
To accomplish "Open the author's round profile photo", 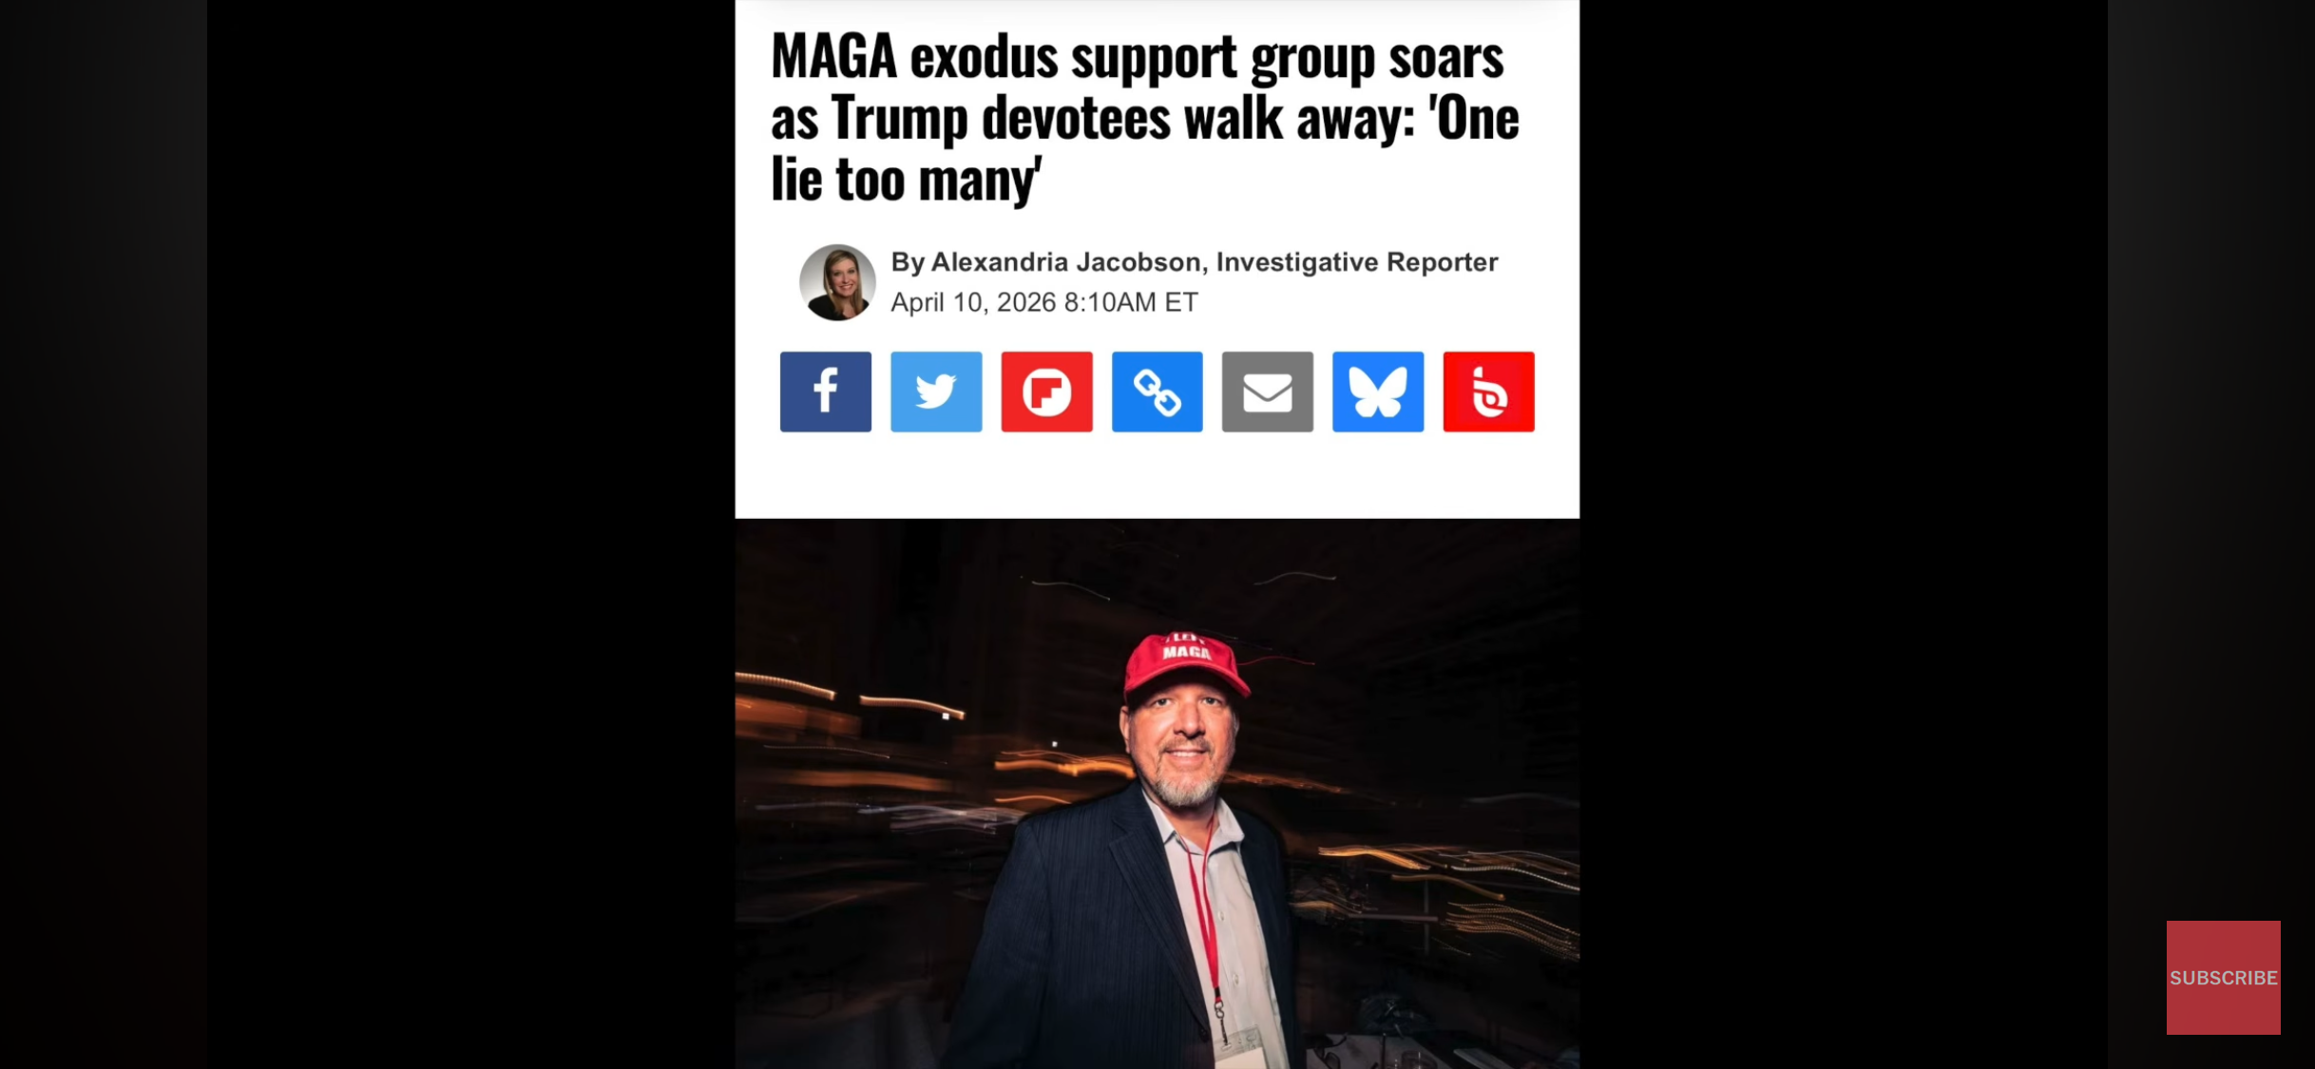I will 836,282.
